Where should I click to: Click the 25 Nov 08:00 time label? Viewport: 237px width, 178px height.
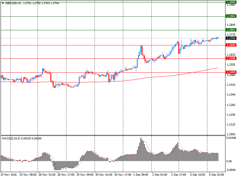tap(28, 175)
